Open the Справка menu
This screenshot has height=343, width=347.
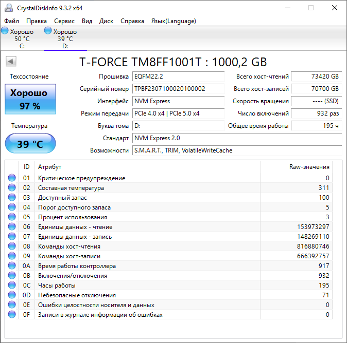pos(132,21)
